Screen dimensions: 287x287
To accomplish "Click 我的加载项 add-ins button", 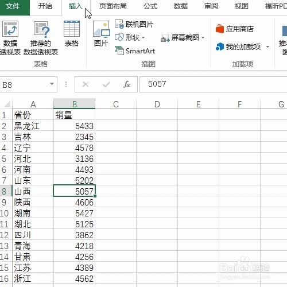I will [238, 46].
